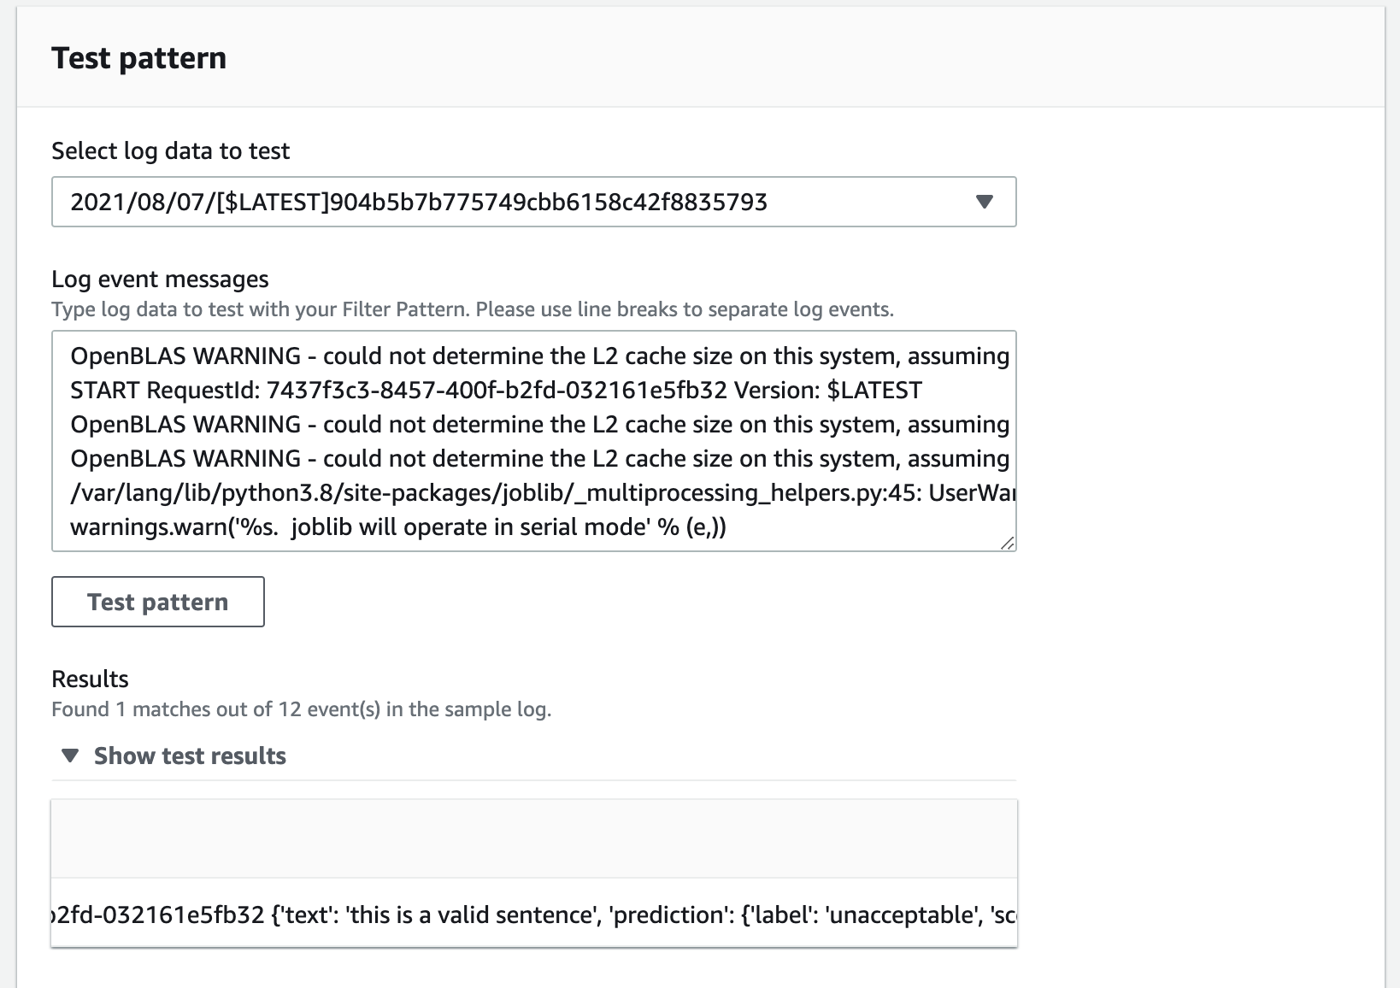Image resolution: width=1400 pixels, height=988 pixels.
Task: Grab the log messages textarea resize handle
Action: [x=1007, y=543]
